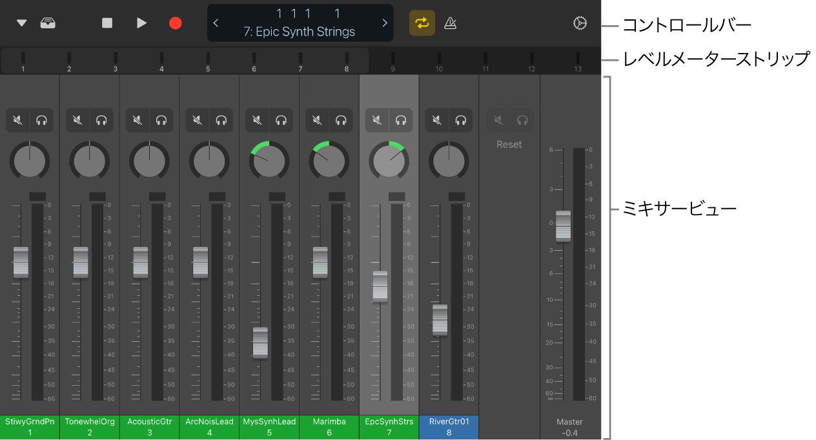Click the AcousticGtr pan knob
Image resolution: width=816 pixels, height=440 pixels.
(150, 160)
